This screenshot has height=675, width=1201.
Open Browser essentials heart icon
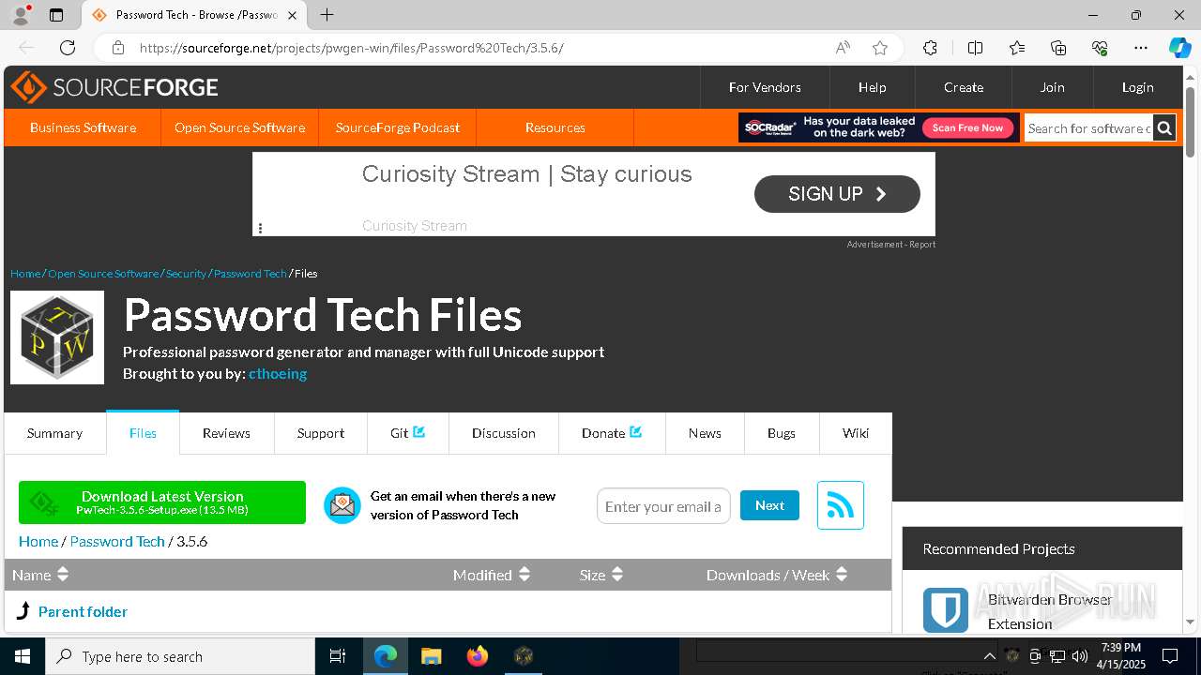tap(1100, 48)
